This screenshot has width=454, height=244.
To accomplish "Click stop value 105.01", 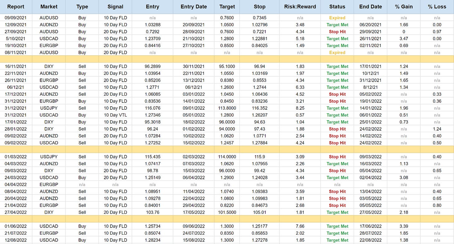I will tap(259, 212).
